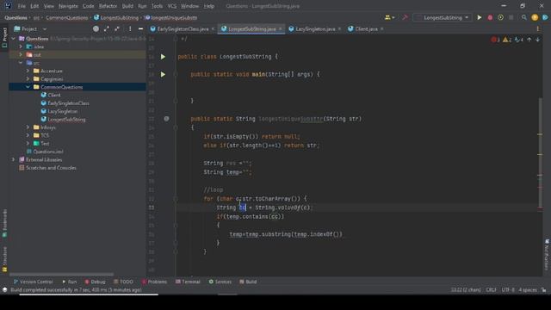The image size is (551, 310).
Task: Select Questions.iml file in tree
Action: (x=48, y=152)
